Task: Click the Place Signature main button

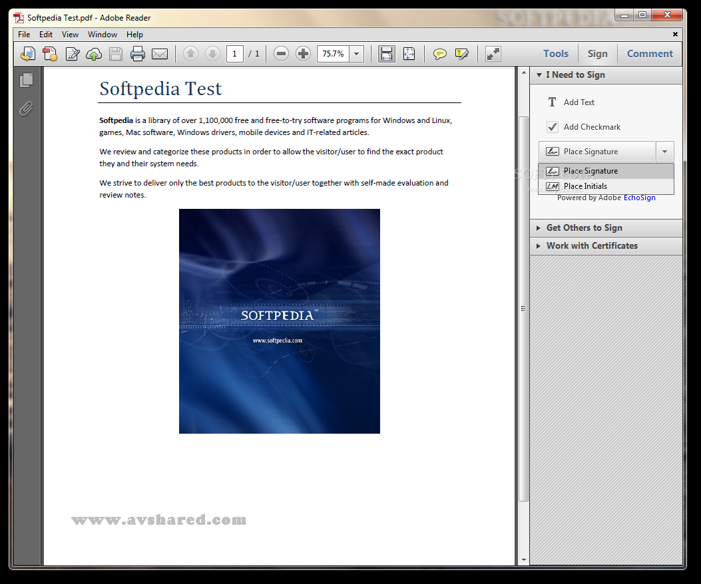Action: 597,152
